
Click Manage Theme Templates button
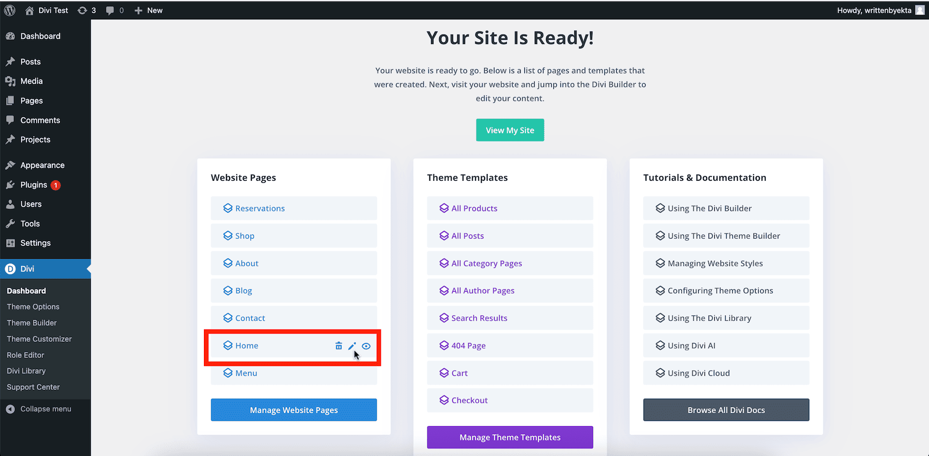[510, 437]
